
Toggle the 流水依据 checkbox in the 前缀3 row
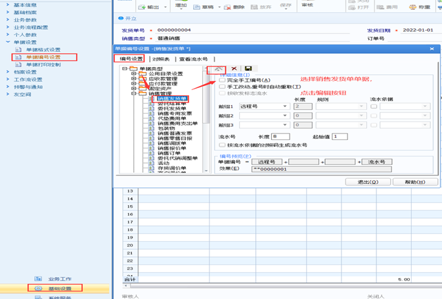(x=374, y=125)
